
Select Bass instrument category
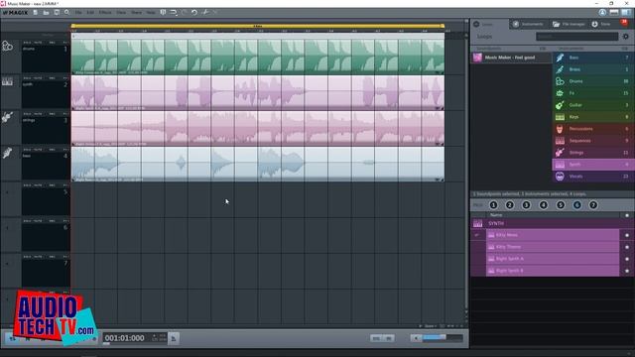592,58
